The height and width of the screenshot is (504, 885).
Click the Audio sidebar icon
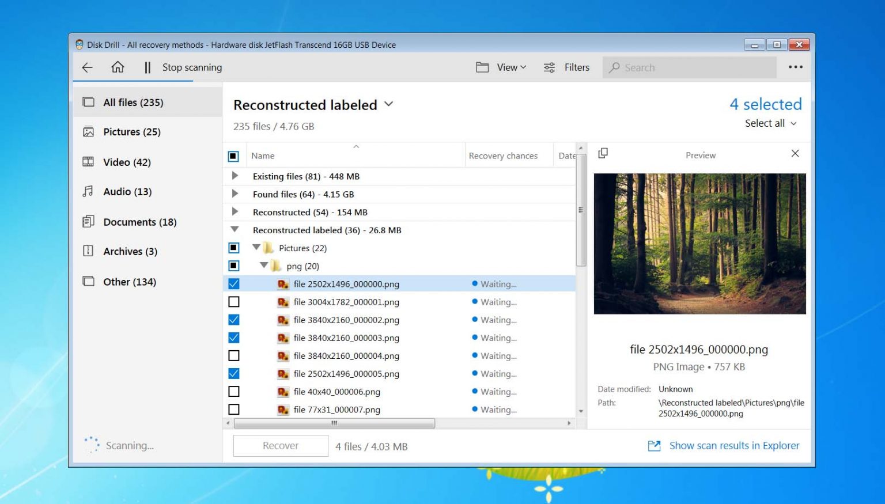click(x=88, y=191)
